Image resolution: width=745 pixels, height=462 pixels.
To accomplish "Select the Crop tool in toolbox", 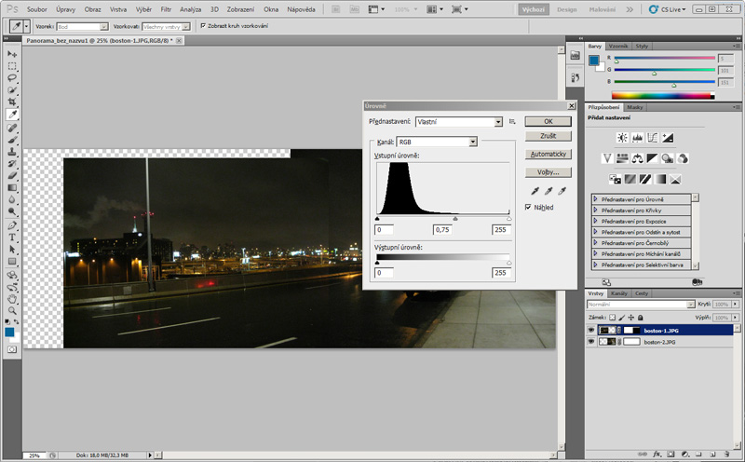I will coord(13,102).
